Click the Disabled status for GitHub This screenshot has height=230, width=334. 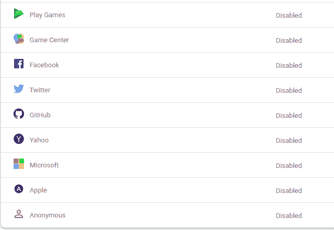coord(289,115)
